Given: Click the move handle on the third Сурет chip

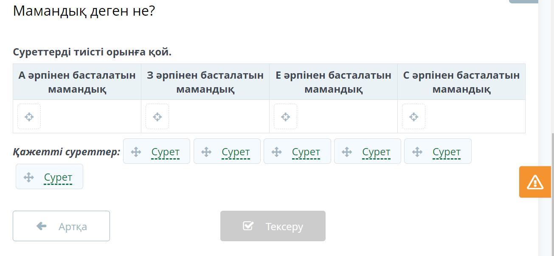Looking at the screenshot, I should pyautogui.click(x=276, y=152).
